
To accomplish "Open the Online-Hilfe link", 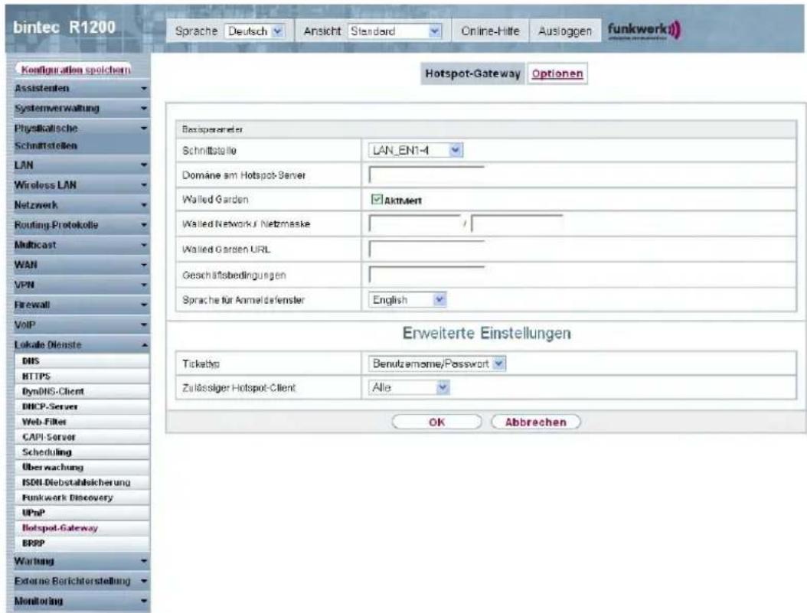I will click(x=490, y=31).
